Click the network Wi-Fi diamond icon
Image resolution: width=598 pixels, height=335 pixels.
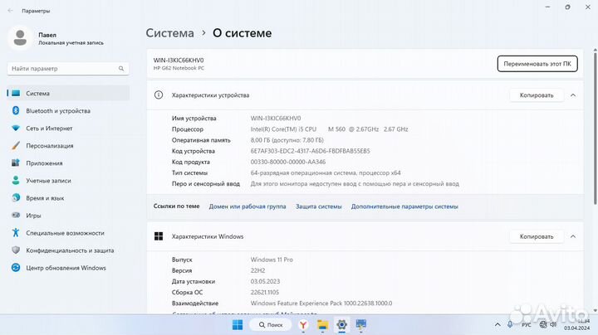point(16,129)
